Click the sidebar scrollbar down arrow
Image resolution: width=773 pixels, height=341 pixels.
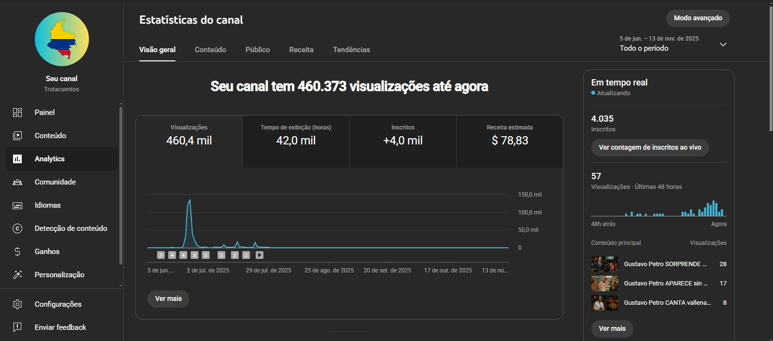(120, 286)
